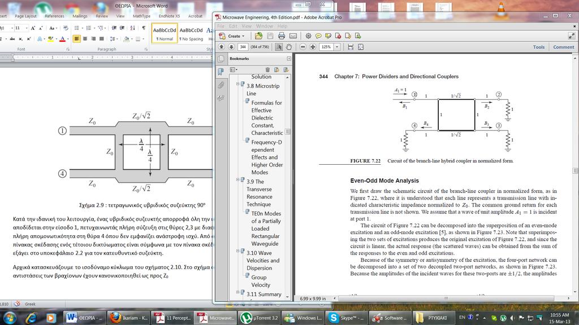The image size is (579, 325).
Task: Collapse the Bookmarks pane toggle button
Action: 289,59
